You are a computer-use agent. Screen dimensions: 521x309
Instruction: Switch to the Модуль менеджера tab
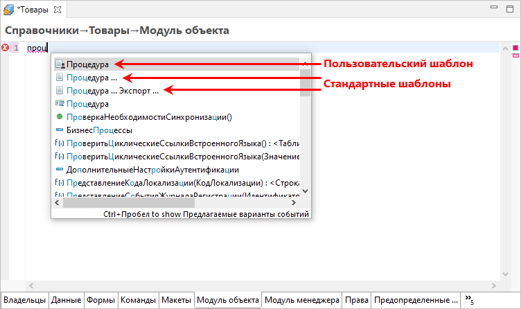(x=301, y=300)
